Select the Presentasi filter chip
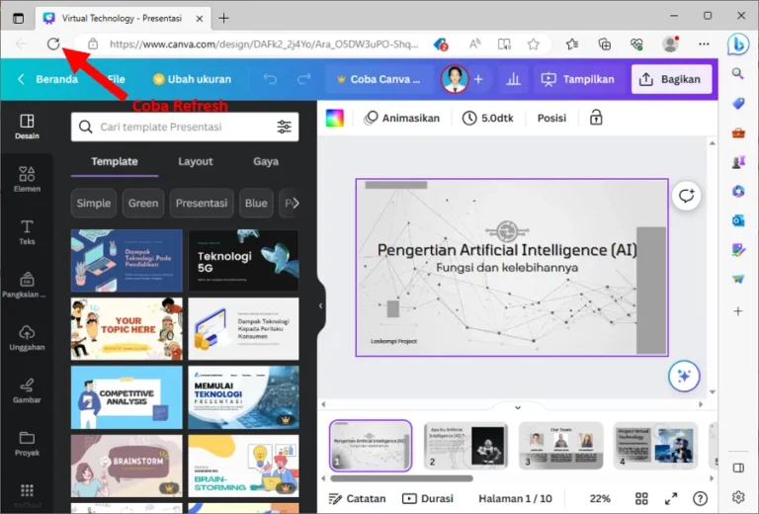 (x=202, y=204)
